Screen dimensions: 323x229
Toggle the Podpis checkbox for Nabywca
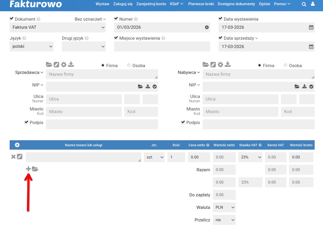coord(183,122)
